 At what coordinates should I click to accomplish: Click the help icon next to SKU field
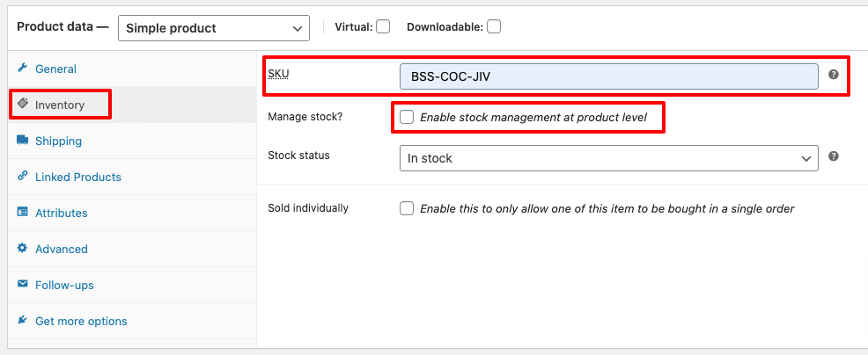point(833,75)
